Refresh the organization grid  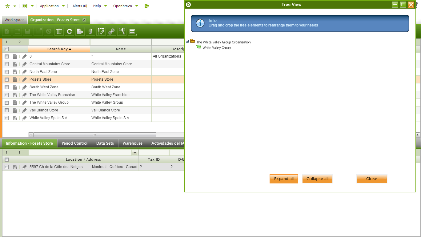70,31
